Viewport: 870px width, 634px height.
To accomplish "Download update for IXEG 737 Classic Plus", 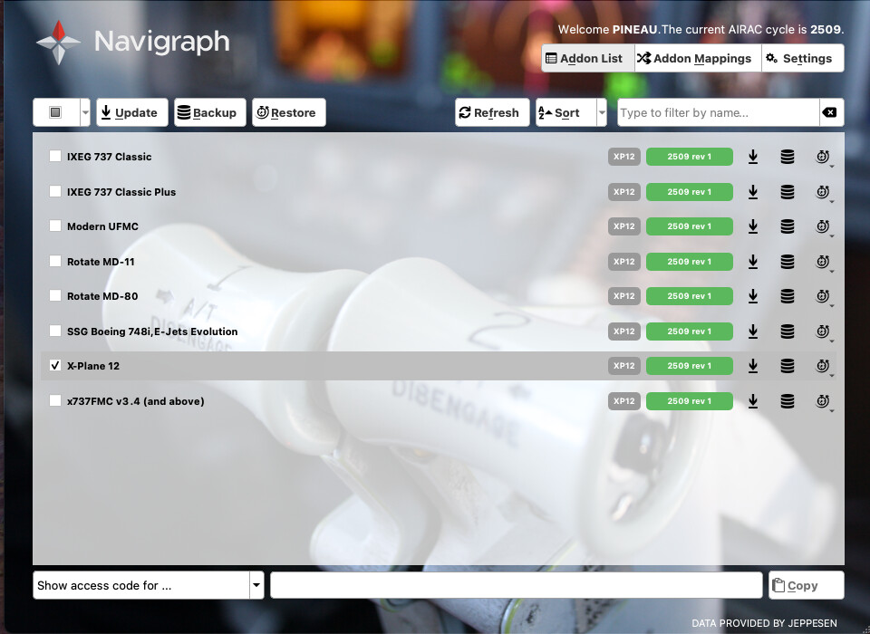I will [753, 192].
